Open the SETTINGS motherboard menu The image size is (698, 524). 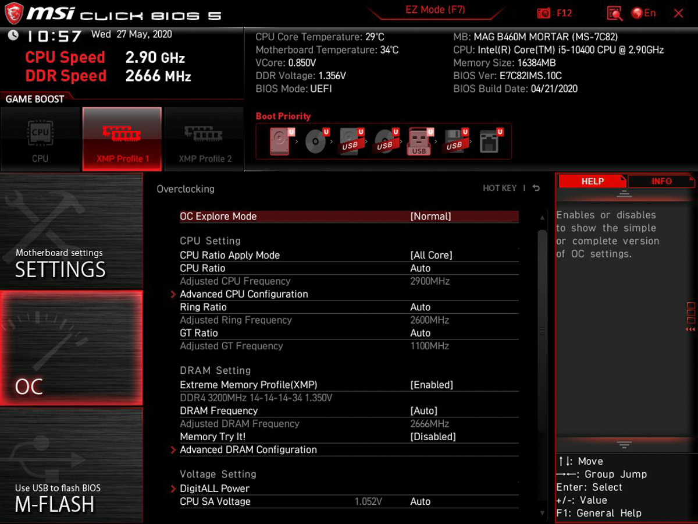(x=71, y=231)
